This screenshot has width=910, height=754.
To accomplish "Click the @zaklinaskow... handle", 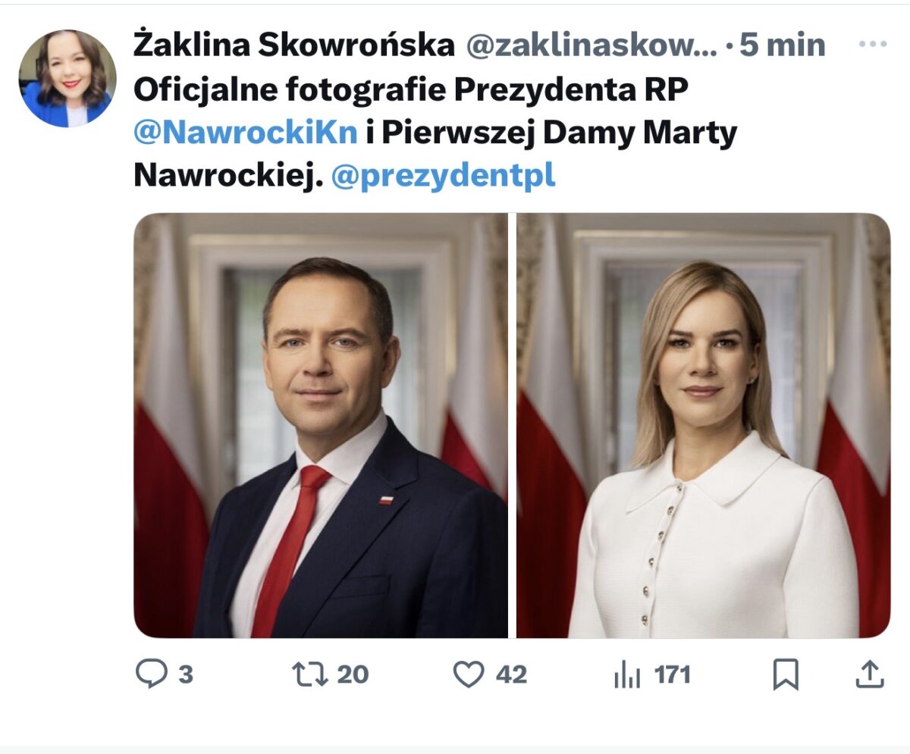I will click(591, 46).
